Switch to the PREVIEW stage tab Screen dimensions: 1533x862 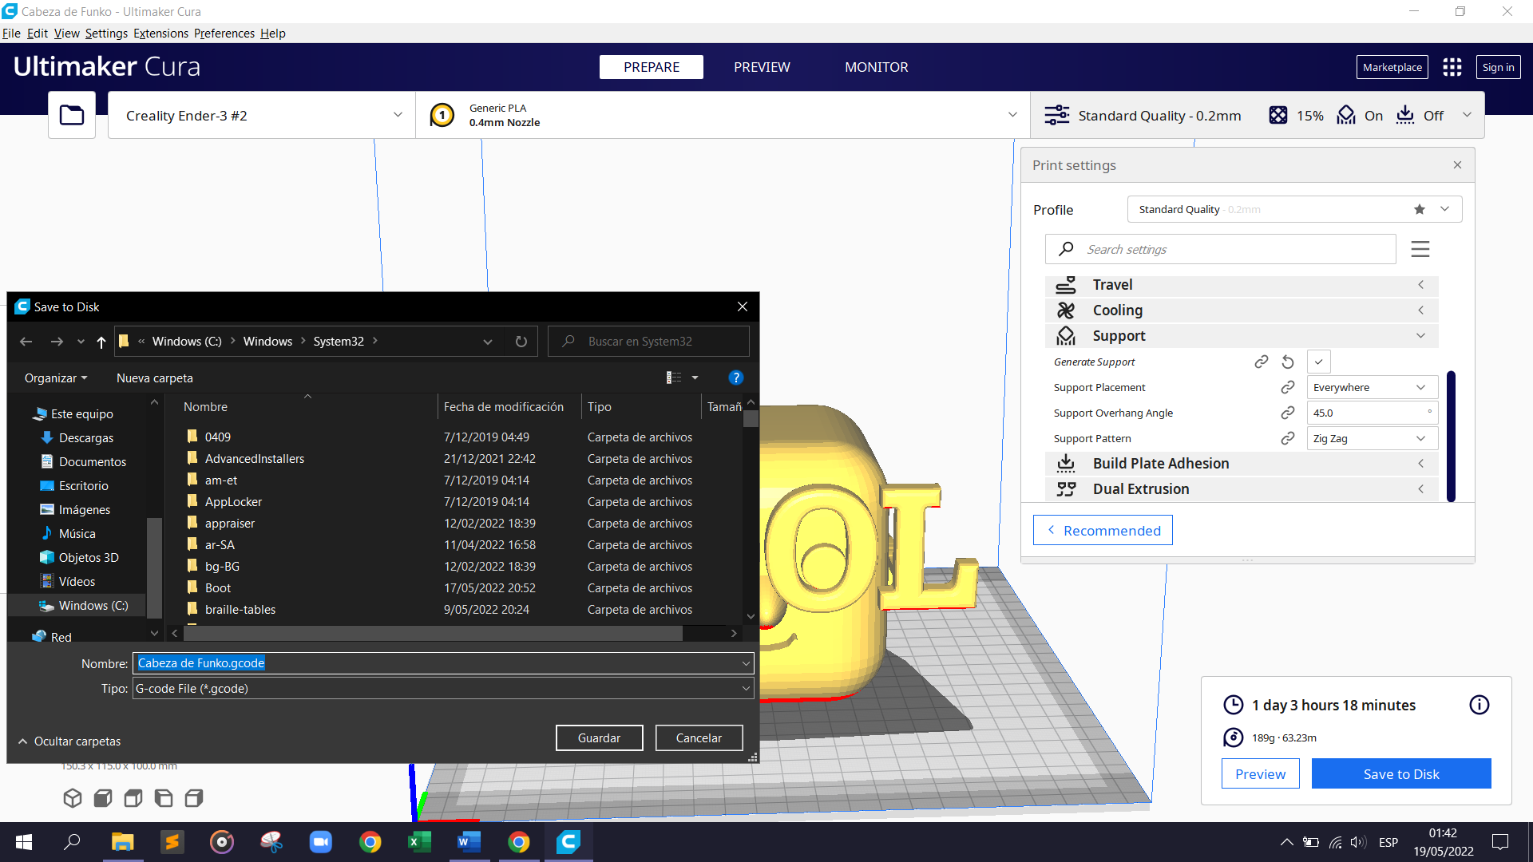tap(762, 67)
